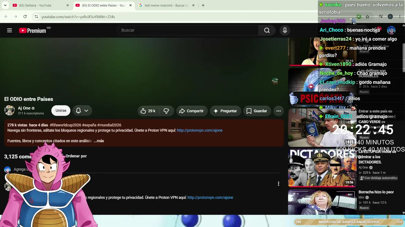The width and height of the screenshot is (405, 227).
Task: Open the #mundial2026 hashtag
Action: 109,125
